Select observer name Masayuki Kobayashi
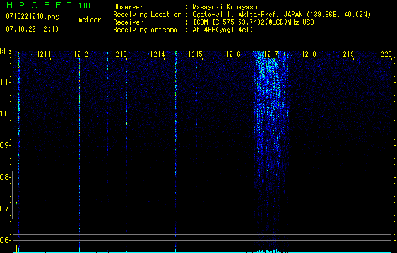Screen dimensions: 397x253 click(x=227, y=7)
